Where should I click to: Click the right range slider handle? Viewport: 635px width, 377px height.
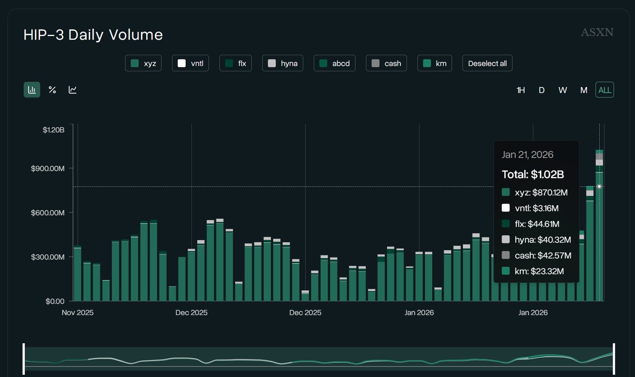click(614, 359)
